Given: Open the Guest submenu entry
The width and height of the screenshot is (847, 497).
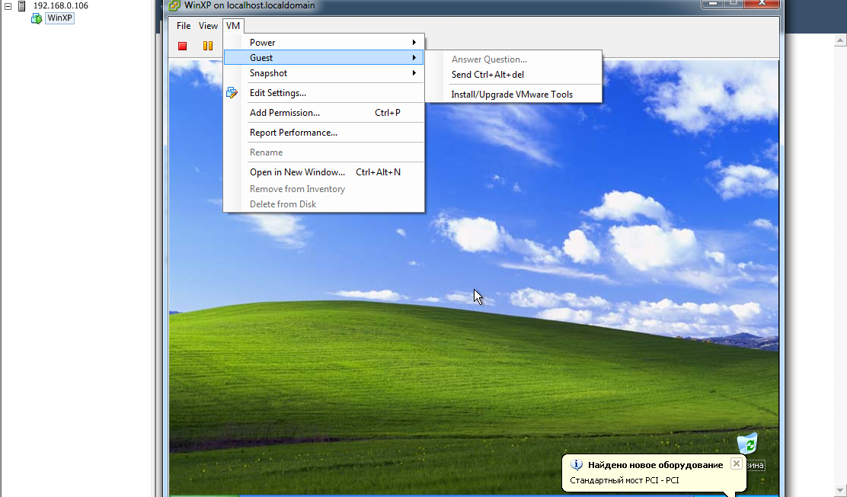Looking at the screenshot, I should click(x=324, y=58).
